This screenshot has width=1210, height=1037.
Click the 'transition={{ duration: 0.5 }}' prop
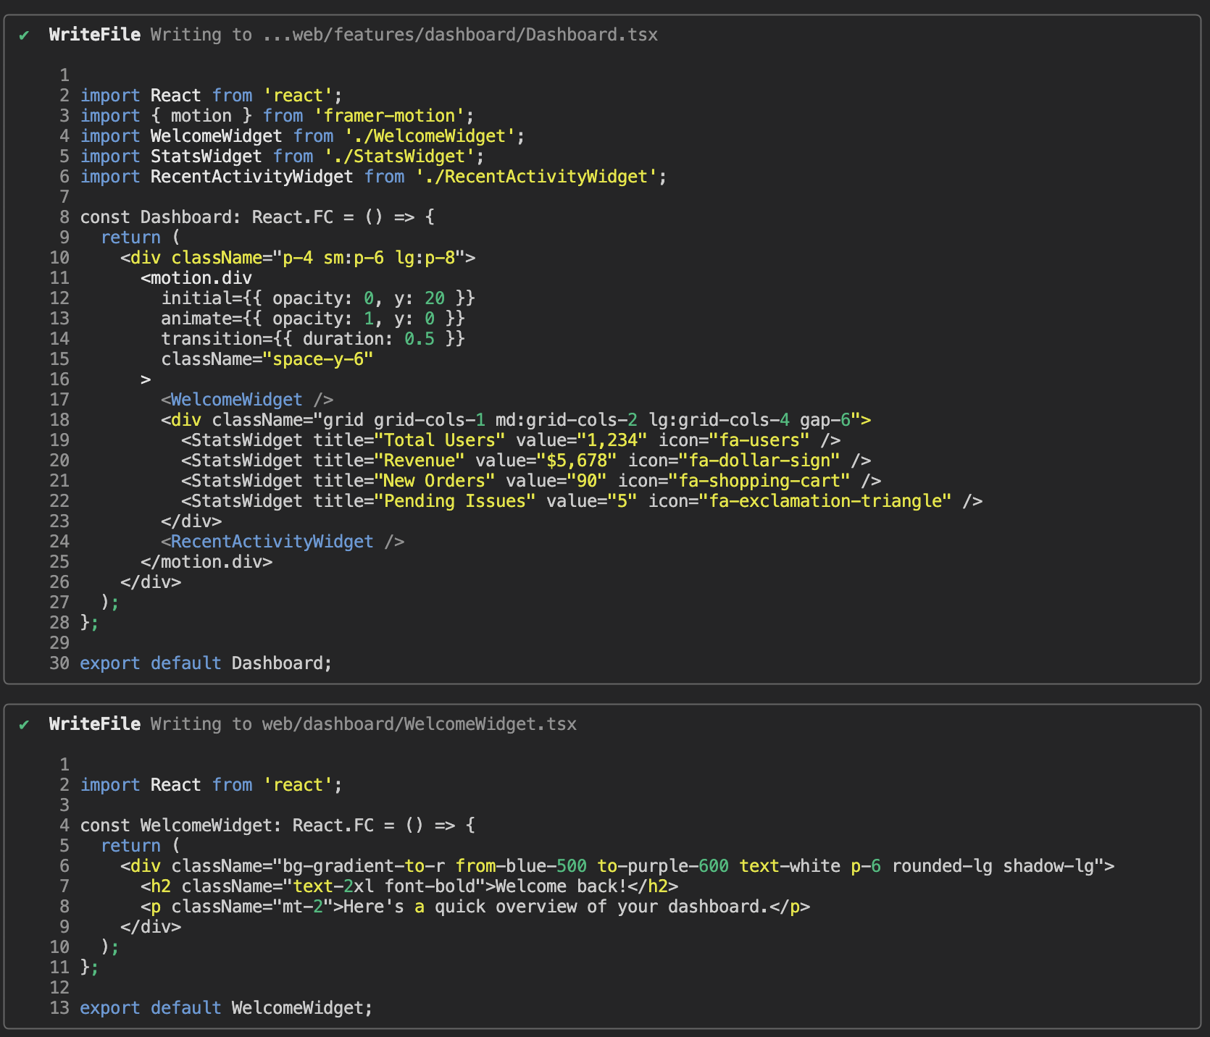313,339
